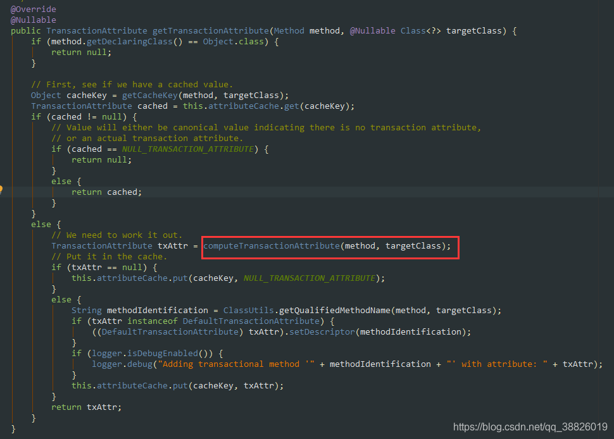Click the 'return null;' after Object.class check
The width and height of the screenshot is (614, 439).
(82, 53)
